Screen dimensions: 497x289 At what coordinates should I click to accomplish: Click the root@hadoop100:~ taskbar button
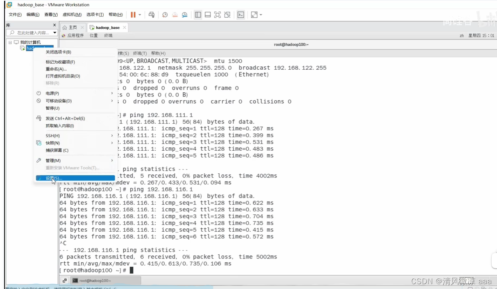106,280
